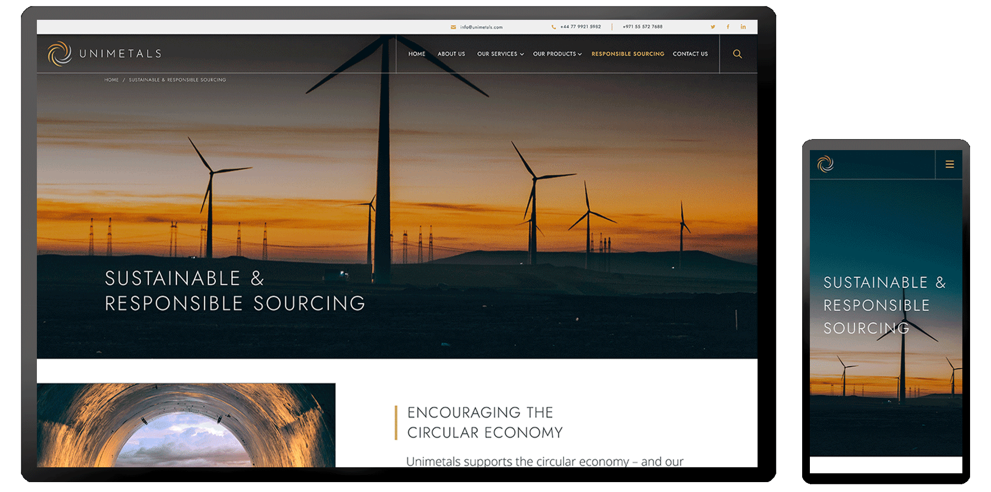Open the Contact Us menu item
This screenshot has height=492, width=991.
point(690,54)
